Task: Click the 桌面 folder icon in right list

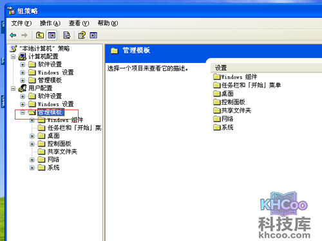Action: pos(217,94)
